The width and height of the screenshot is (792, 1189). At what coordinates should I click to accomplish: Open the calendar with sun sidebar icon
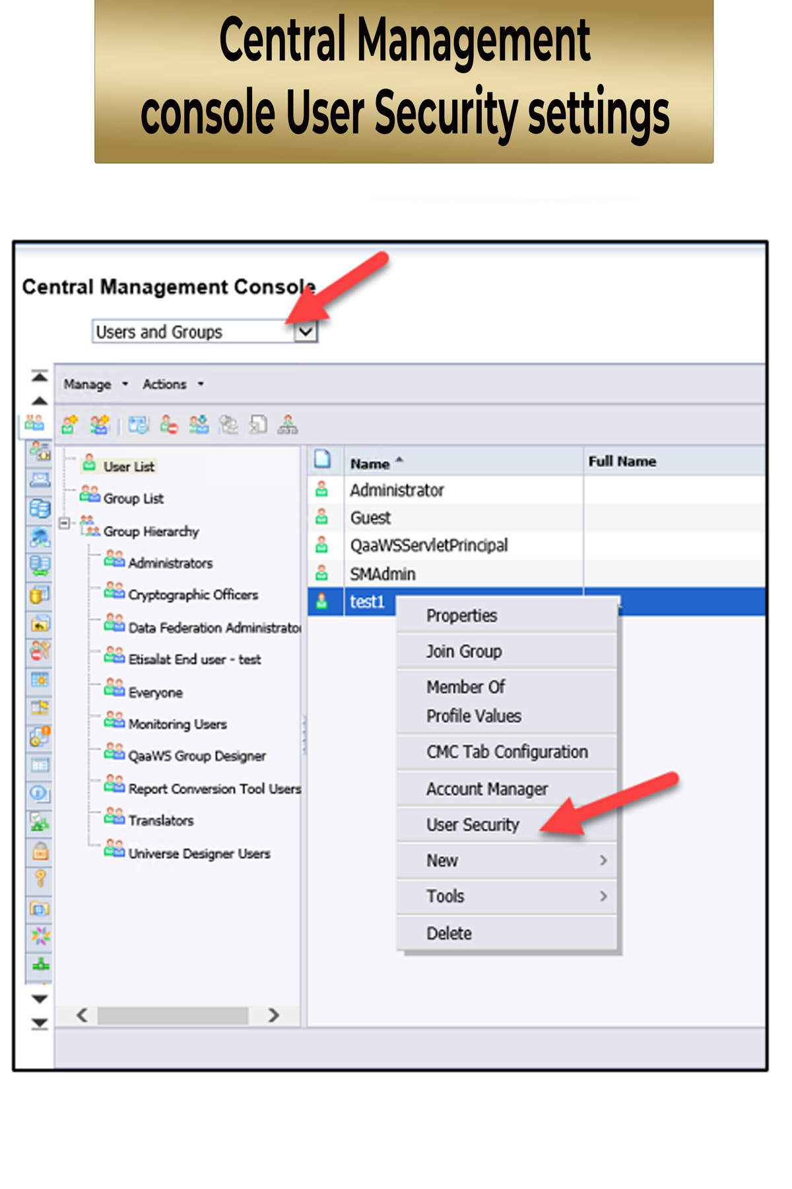point(40,680)
